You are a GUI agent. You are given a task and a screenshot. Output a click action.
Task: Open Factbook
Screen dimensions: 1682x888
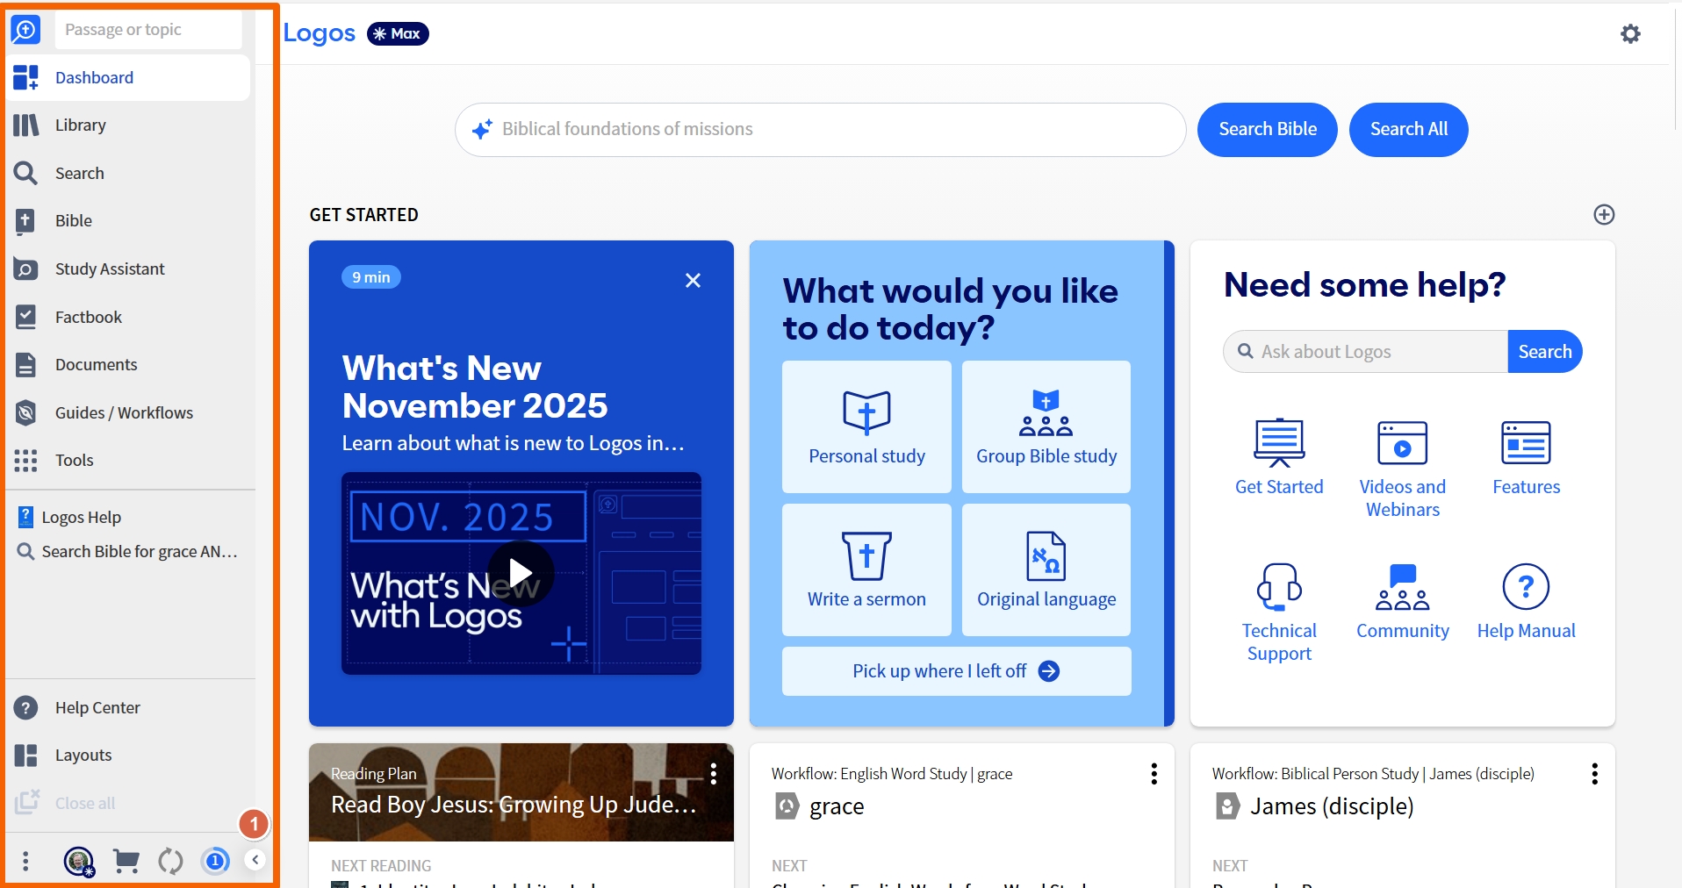tap(128, 317)
